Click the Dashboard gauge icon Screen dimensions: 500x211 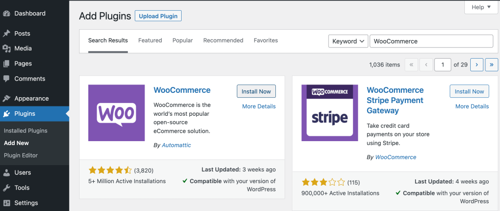[x=6, y=14]
